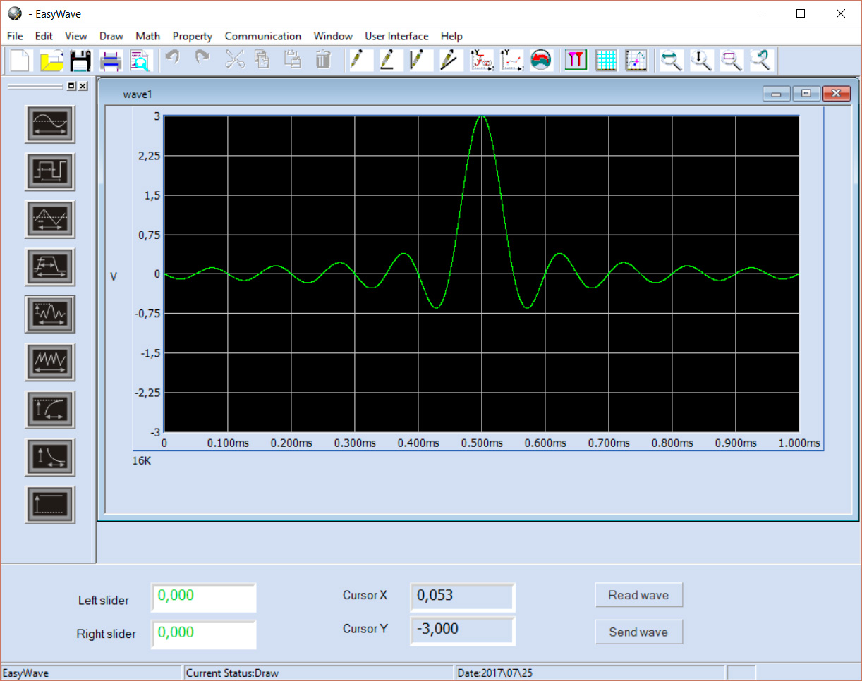
Task: Click the Print icon
Action: (x=111, y=61)
